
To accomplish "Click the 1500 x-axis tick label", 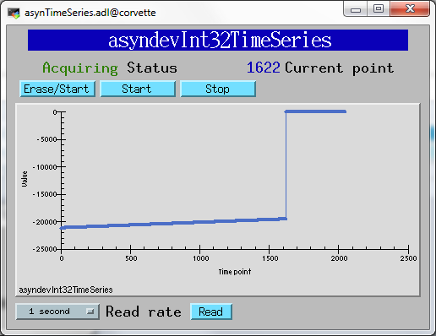I will 270,258.
